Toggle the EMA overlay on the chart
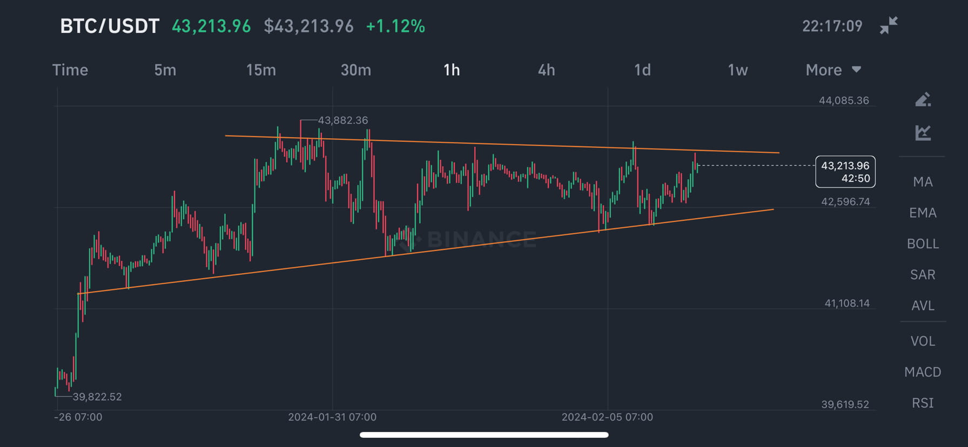This screenshot has height=447, width=968. (x=922, y=213)
